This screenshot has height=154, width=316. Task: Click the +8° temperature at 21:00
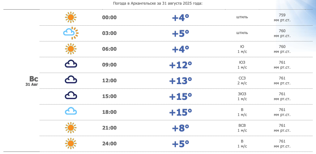tap(181, 128)
